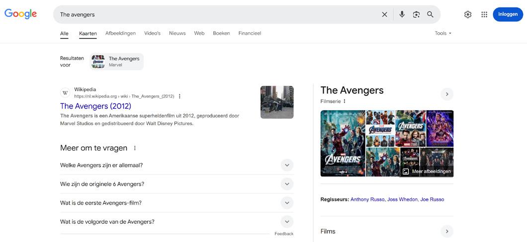Select the Alle tab
Screen dimensions: 527x242
click(x=64, y=33)
